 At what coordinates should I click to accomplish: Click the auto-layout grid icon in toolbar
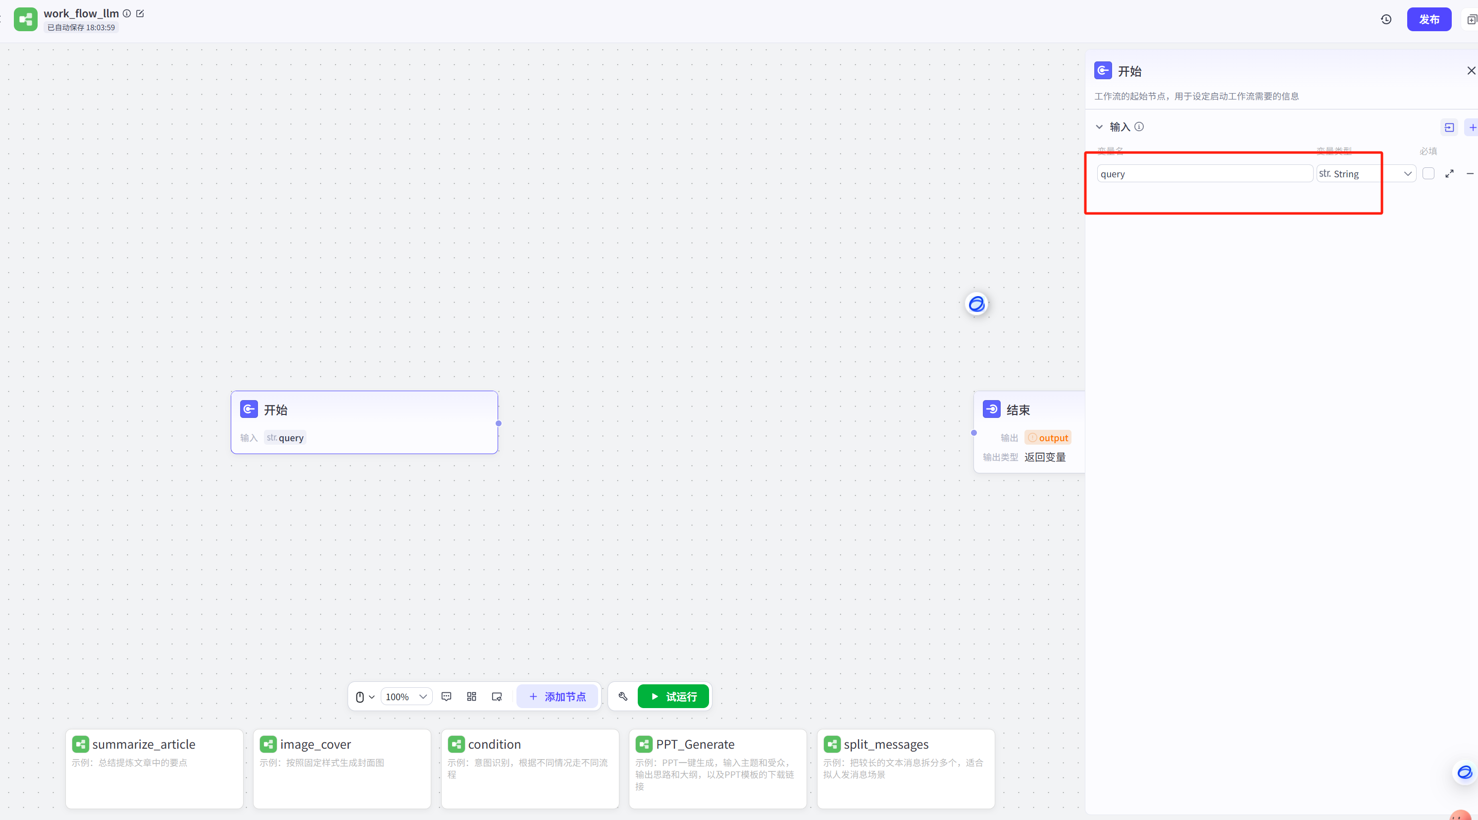tap(472, 696)
